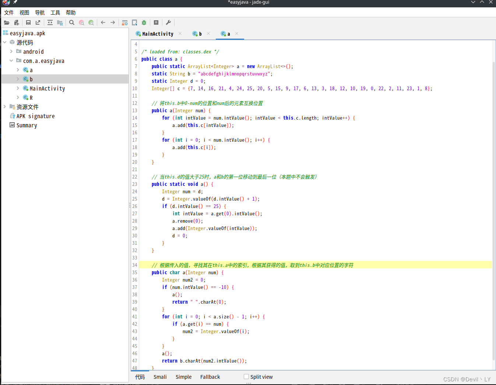Expand the 资源文件 tree node
This screenshot has width=496, height=385.
click(4, 107)
